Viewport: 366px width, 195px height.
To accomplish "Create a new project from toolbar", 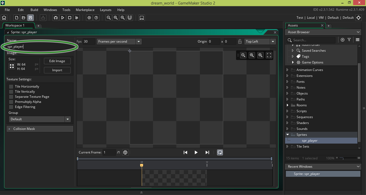I will pos(17,18).
